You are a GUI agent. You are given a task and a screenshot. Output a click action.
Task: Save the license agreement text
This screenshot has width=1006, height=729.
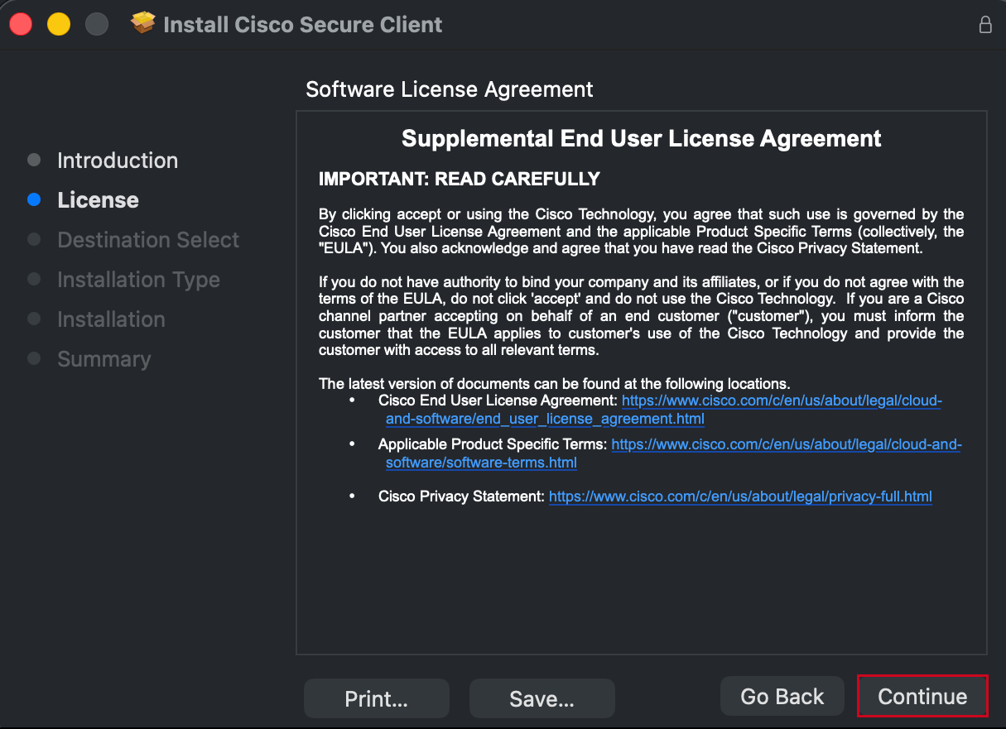click(x=542, y=698)
